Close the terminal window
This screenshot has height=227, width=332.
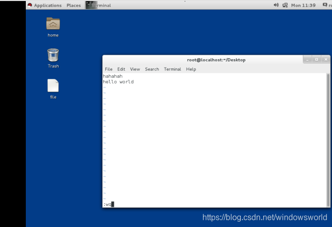point(326,60)
